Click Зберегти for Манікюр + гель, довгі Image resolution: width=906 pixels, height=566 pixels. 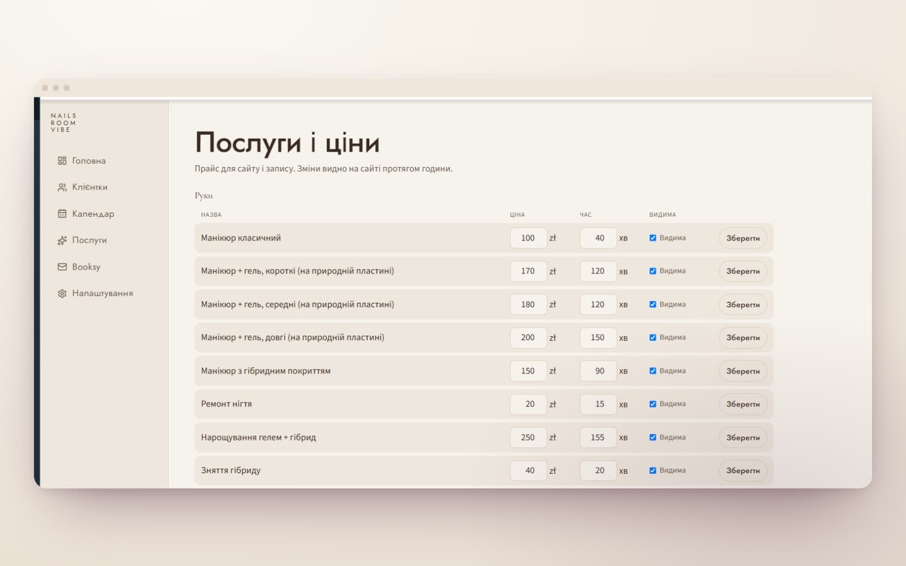pyautogui.click(x=743, y=337)
